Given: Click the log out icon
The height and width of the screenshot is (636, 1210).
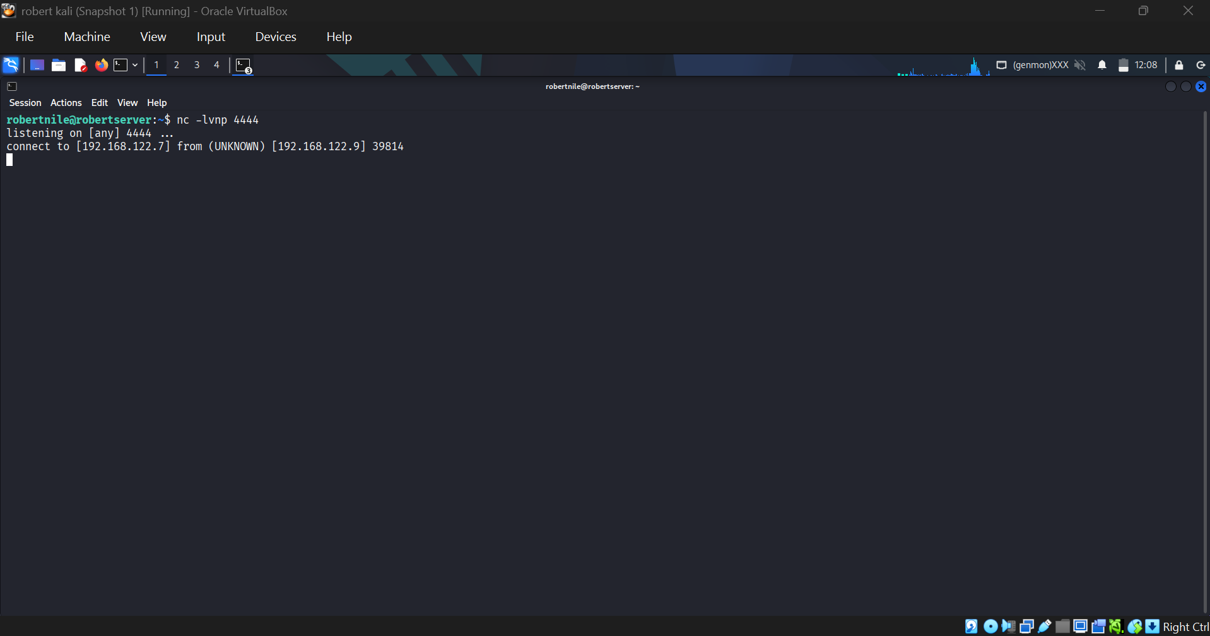Looking at the screenshot, I should point(1201,65).
